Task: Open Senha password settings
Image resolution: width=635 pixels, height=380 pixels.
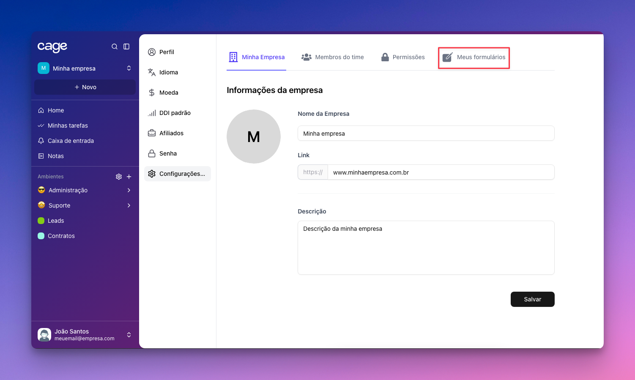Action: (168, 153)
